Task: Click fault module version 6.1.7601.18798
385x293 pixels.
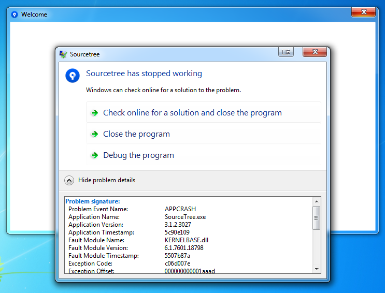Action: tap(184, 248)
